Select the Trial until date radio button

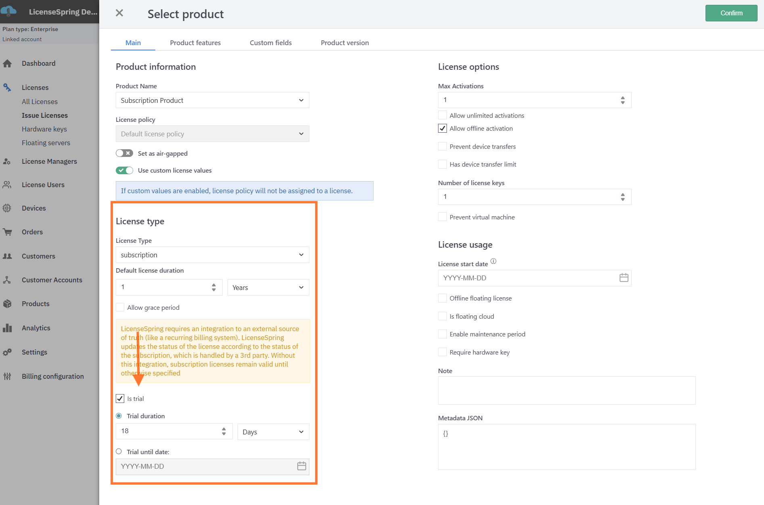click(119, 452)
